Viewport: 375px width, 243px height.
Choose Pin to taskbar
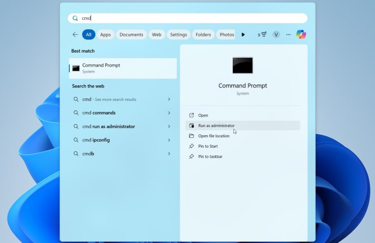pos(243,157)
